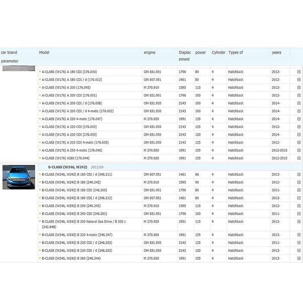Viewport: 303px width, 303px height.
Task: Open A-CLASS (W176) A 180 CDI (176.000) model
Action: click(x=69, y=72)
